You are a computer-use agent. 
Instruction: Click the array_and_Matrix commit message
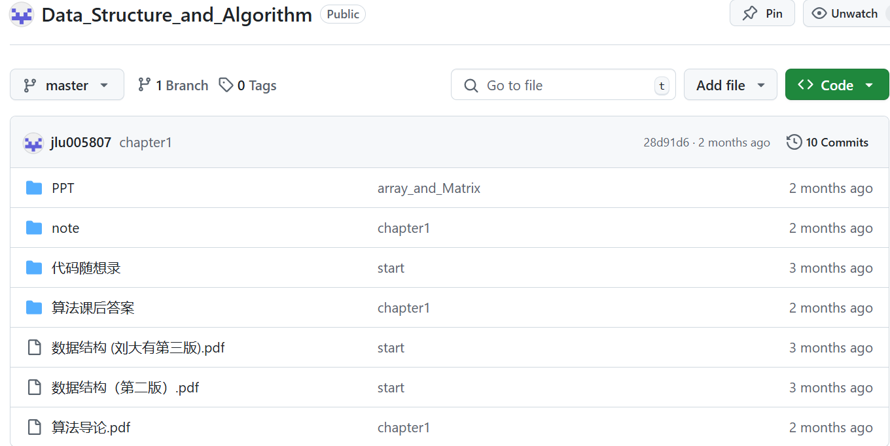pos(429,188)
